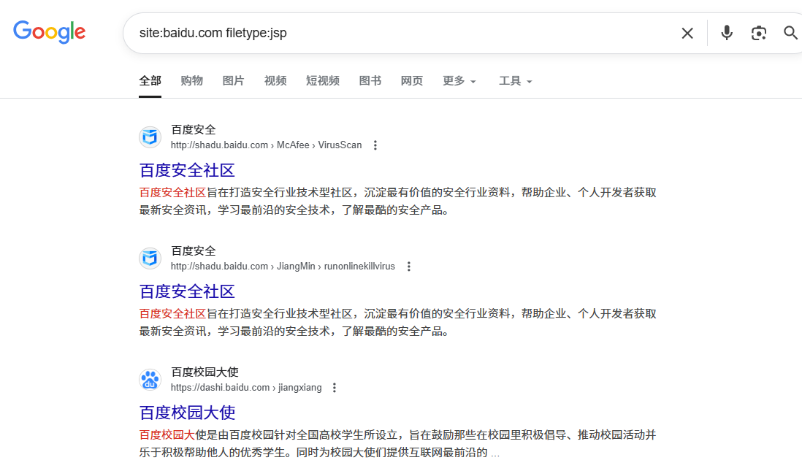Click snippet text under first 百度安全社区 result
Screen dimensions: 802x471
coord(398,201)
